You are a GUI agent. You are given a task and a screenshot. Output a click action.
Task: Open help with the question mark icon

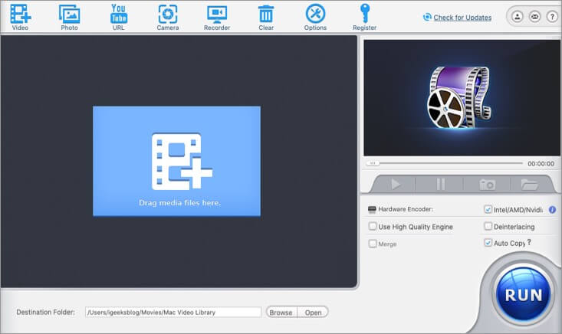[x=552, y=16]
